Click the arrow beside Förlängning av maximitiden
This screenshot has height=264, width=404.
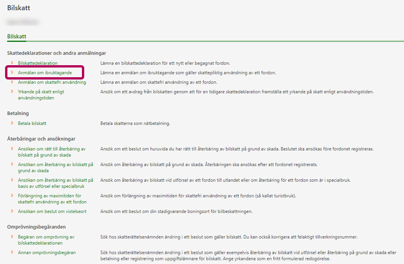point(12,196)
